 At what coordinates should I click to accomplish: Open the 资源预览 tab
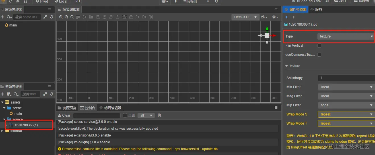[x=67, y=108]
